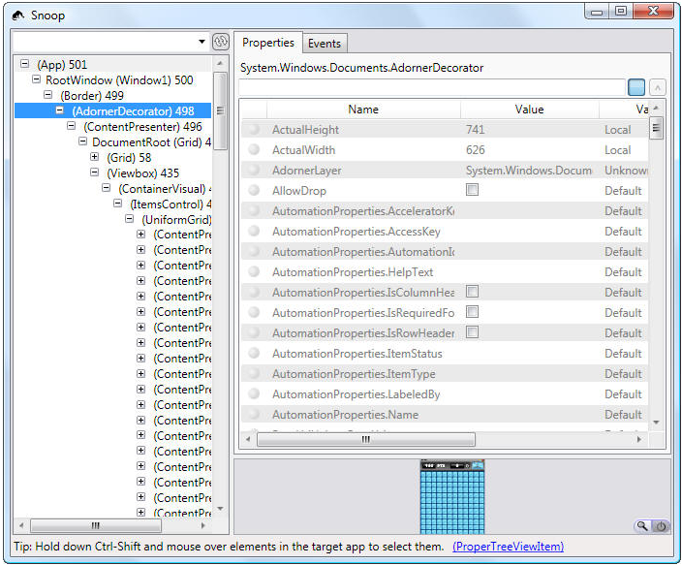Collapse the (UniformGrid) node

129,219
